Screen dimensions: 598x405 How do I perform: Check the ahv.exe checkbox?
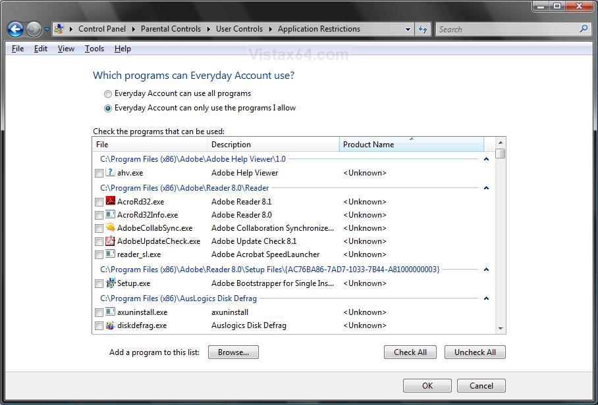[x=99, y=173]
